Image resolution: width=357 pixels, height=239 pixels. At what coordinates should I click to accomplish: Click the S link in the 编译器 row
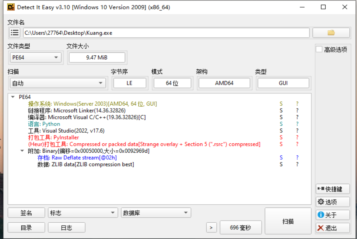(281, 117)
